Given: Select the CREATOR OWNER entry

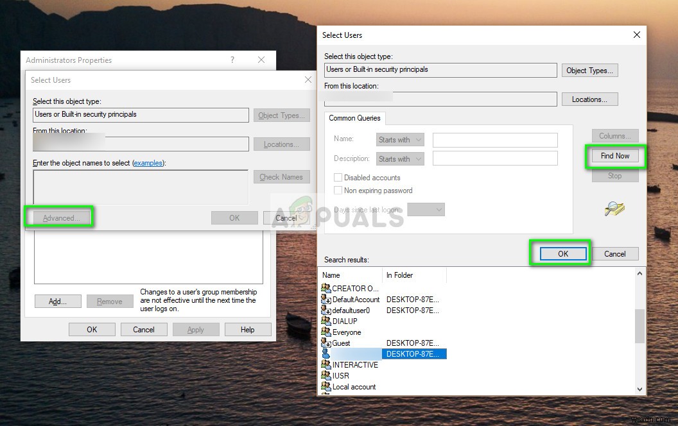Looking at the screenshot, I should [x=350, y=288].
